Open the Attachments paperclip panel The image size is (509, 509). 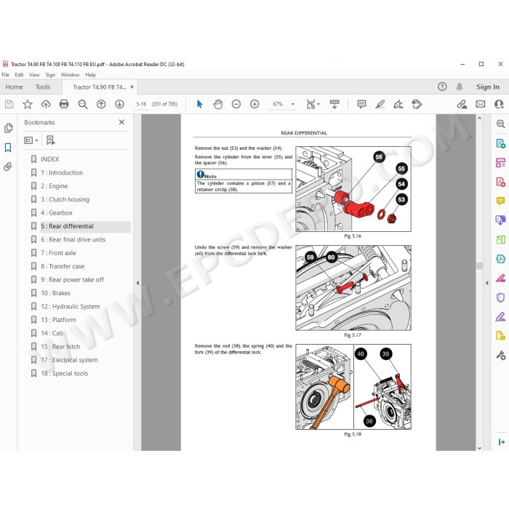coord(8,167)
